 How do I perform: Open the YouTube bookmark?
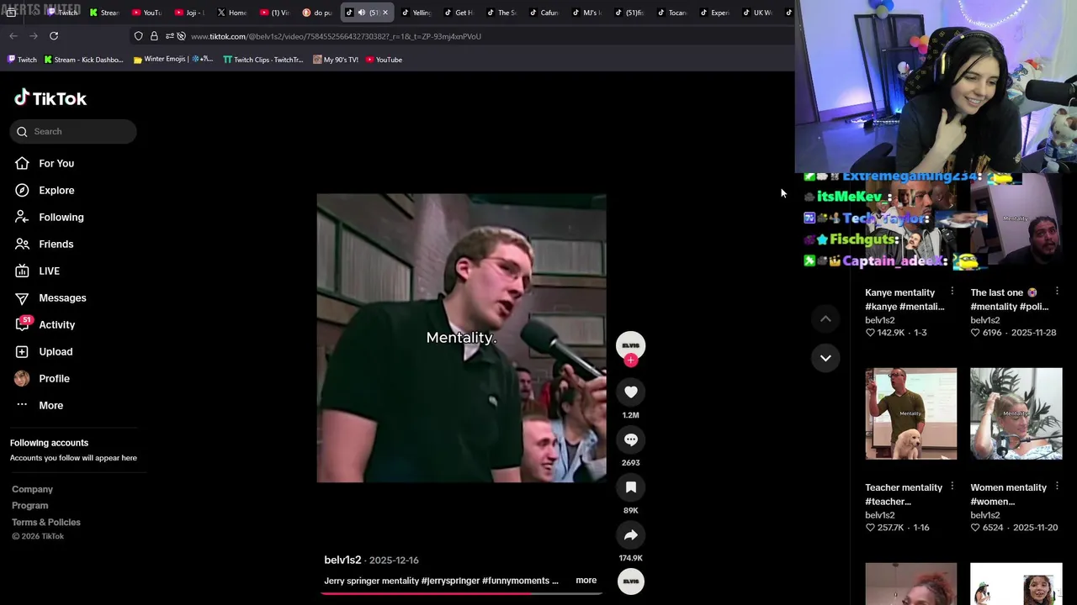tap(384, 60)
